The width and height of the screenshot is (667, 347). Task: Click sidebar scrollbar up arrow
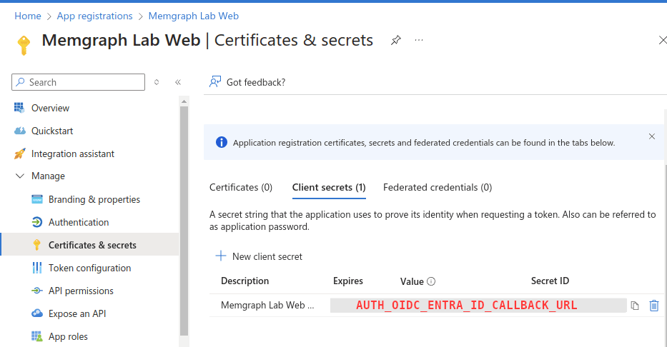coord(184,101)
